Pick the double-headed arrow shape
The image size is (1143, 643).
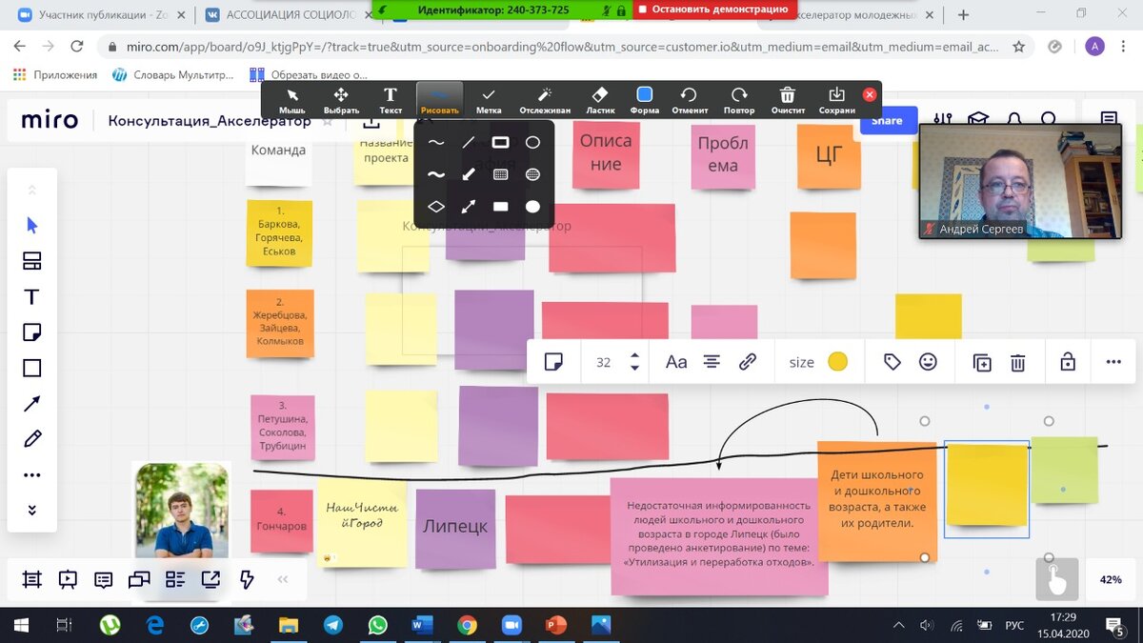pyautogui.click(x=469, y=206)
